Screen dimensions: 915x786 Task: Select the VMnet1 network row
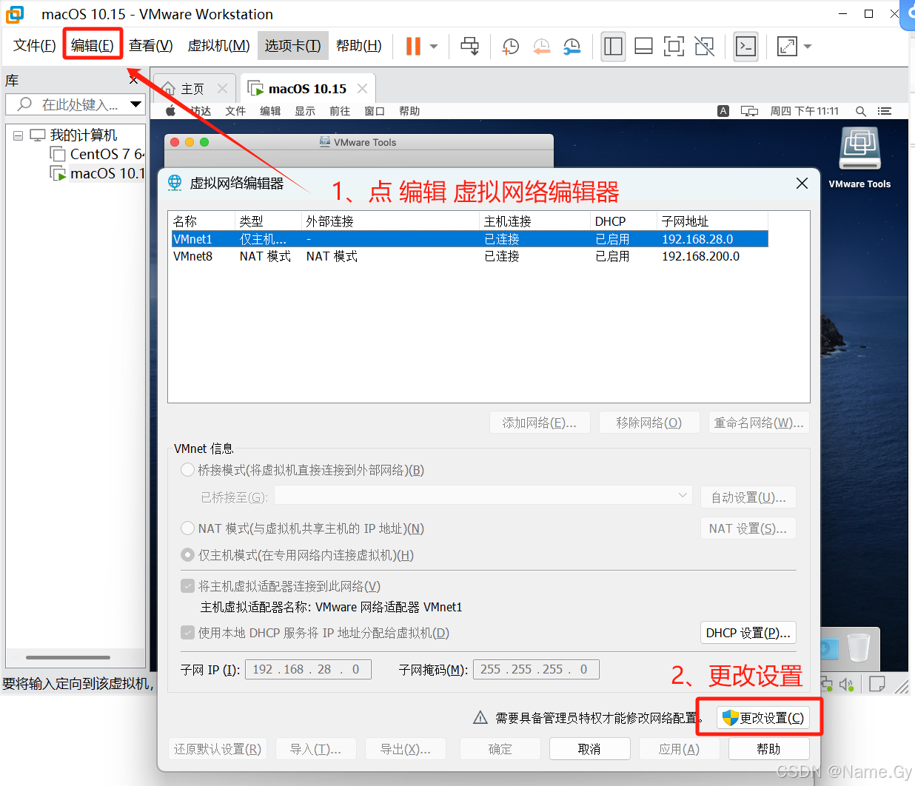[x=469, y=239]
